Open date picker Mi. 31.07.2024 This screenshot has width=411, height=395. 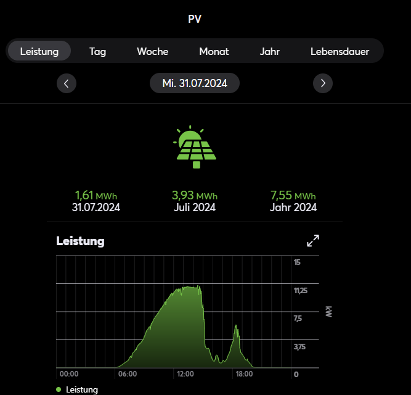pyautogui.click(x=195, y=83)
